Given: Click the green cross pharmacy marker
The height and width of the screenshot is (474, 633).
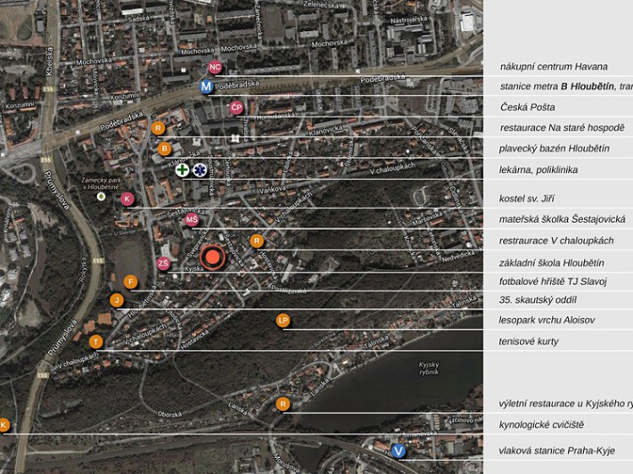Looking at the screenshot, I should 182,169.
